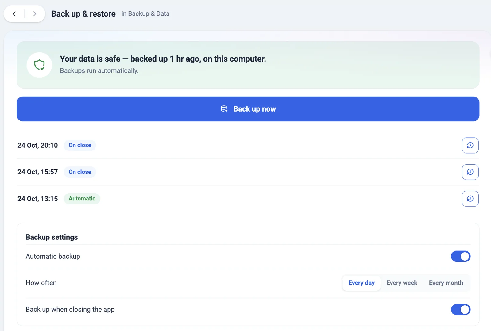Click the 24 Oct, 15:57 timestamp
Screen dimensions: 491x331
click(x=37, y=172)
